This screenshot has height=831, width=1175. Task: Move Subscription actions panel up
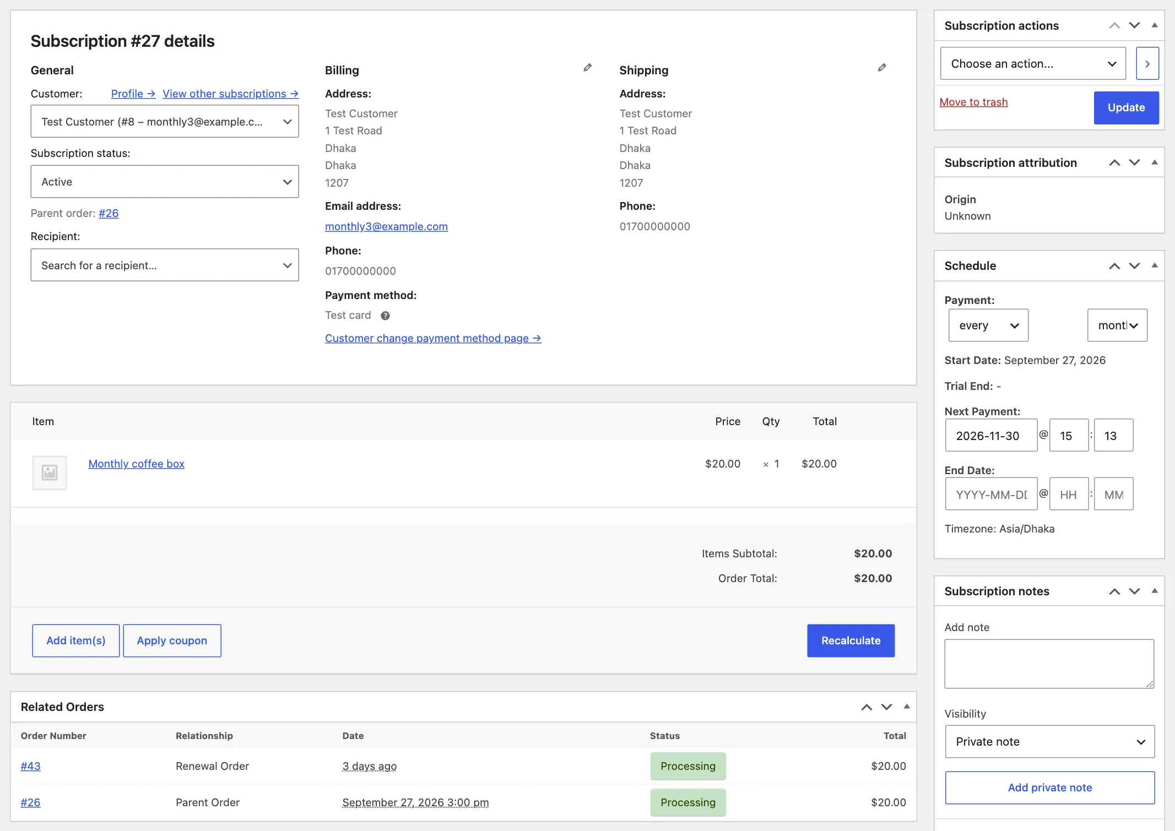tap(1114, 25)
